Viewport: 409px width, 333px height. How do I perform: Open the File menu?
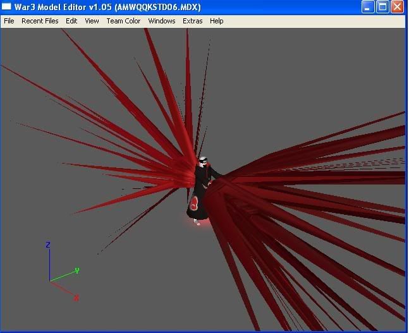click(9, 21)
